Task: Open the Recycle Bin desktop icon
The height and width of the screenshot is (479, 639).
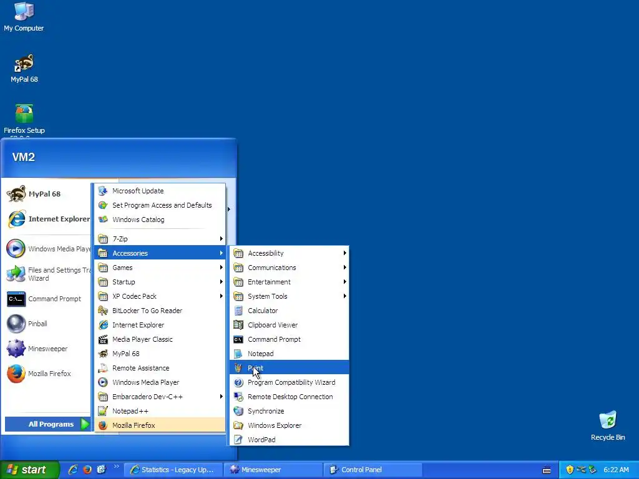Action: point(608,426)
